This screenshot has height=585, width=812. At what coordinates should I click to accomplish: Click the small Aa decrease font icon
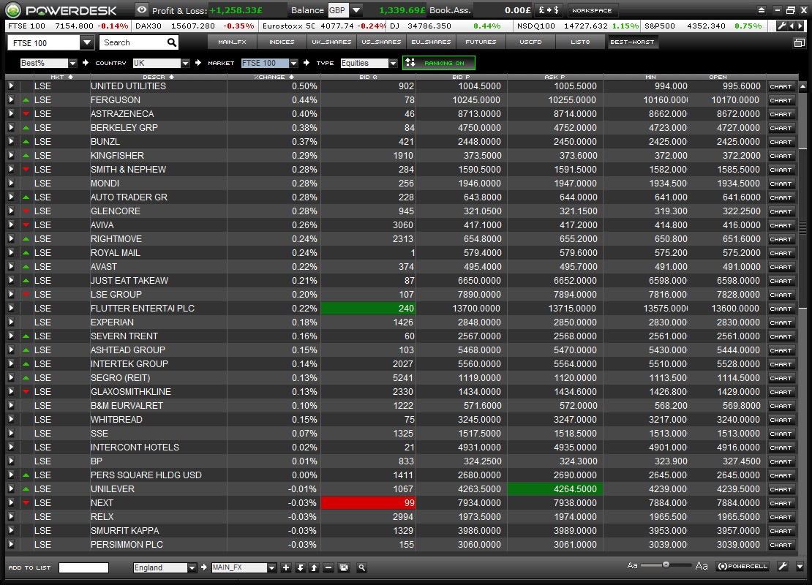click(632, 565)
